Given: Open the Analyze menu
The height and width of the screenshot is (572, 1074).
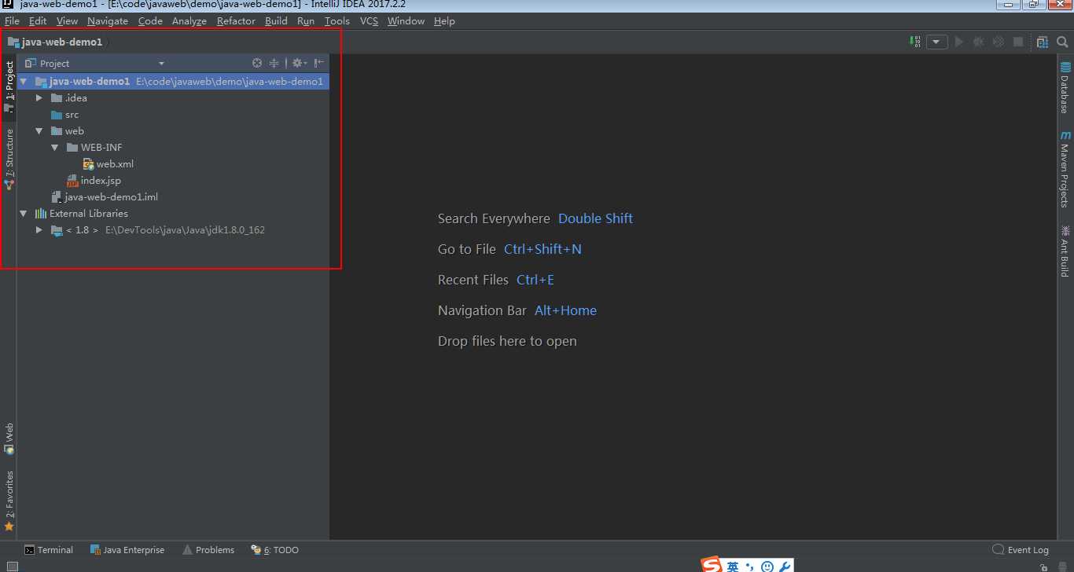Looking at the screenshot, I should click(x=189, y=21).
